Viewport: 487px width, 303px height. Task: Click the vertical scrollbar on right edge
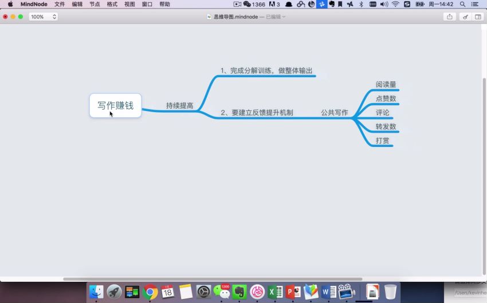pos(484,176)
